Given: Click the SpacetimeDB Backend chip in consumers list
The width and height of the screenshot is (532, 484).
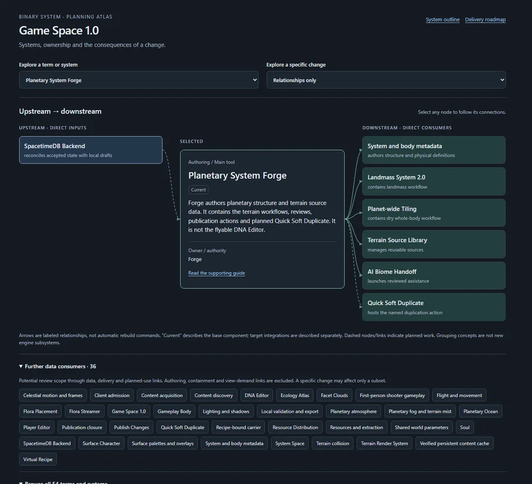Looking at the screenshot, I should click(47, 443).
